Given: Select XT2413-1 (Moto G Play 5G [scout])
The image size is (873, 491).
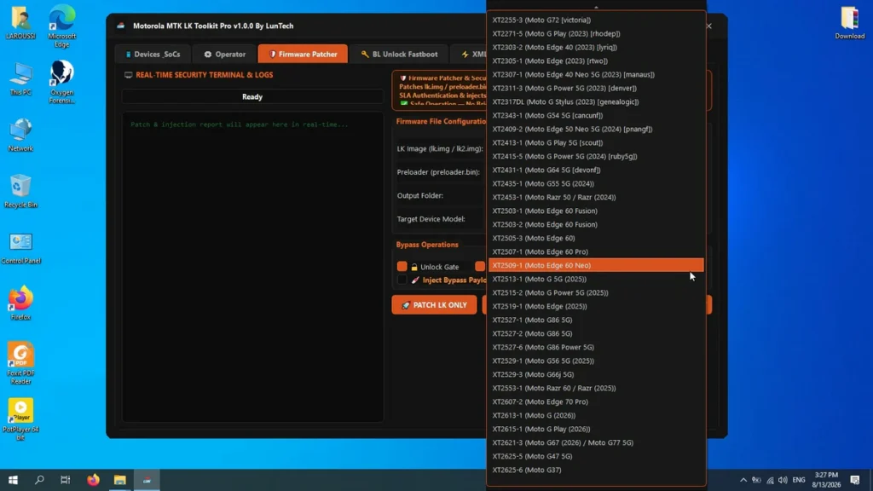Looking at the screenshot, I should [x=596, y=142].
